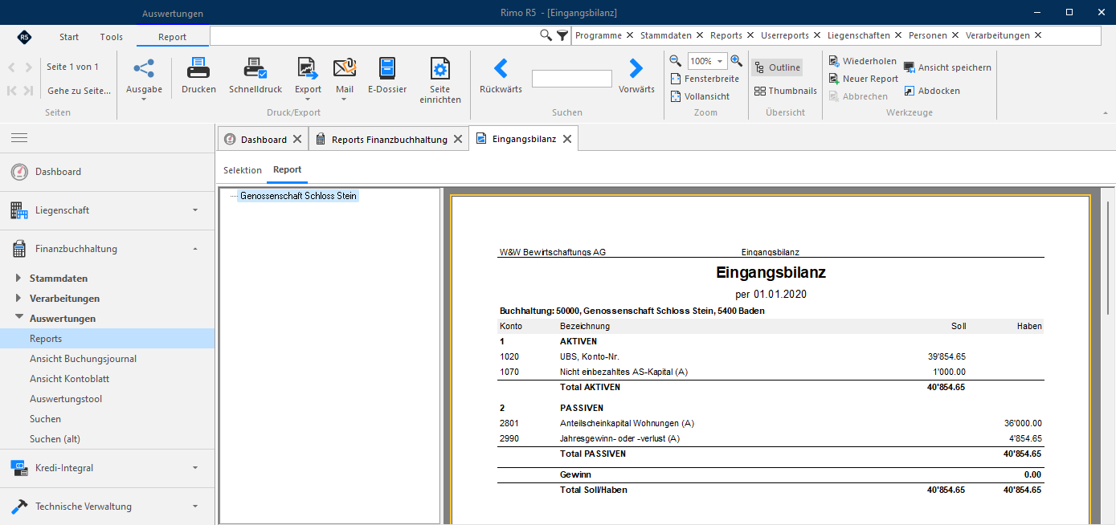Open Seite einrichten page setup

coord(439,69)
